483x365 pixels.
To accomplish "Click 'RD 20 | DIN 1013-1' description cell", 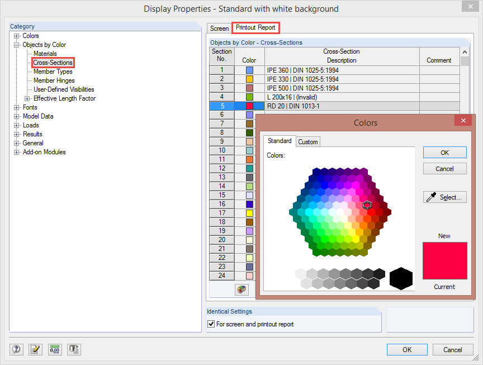I will tap(342, 106).
